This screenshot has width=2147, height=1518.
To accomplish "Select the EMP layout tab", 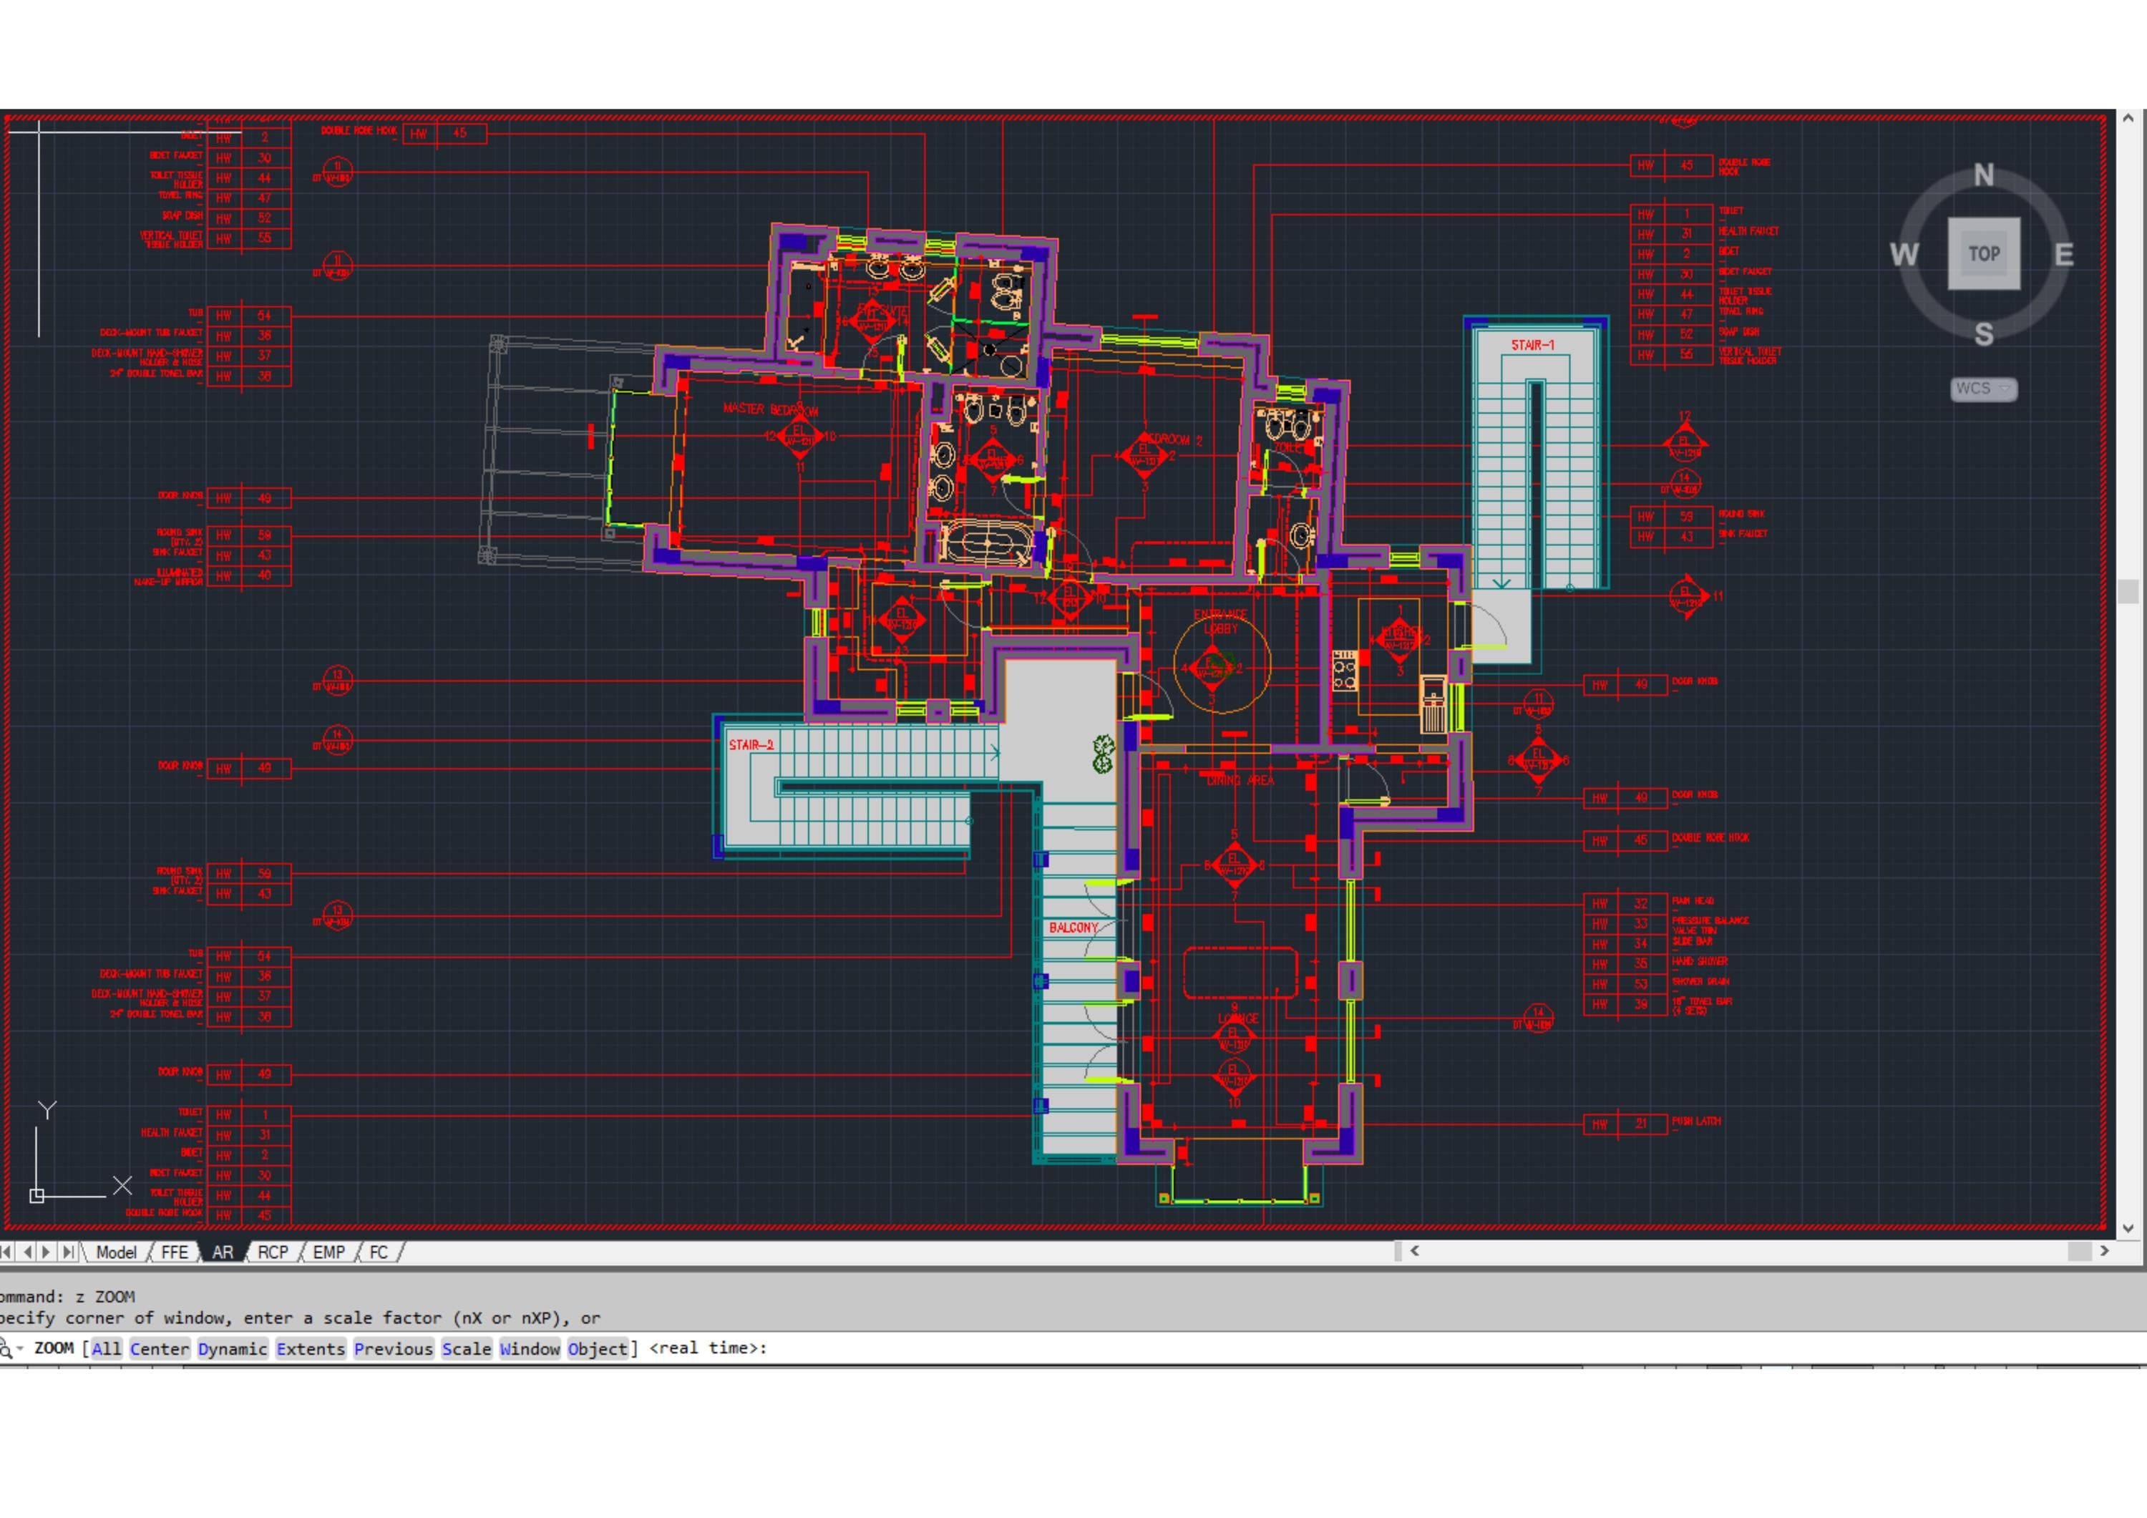I will click(329, 1252).
